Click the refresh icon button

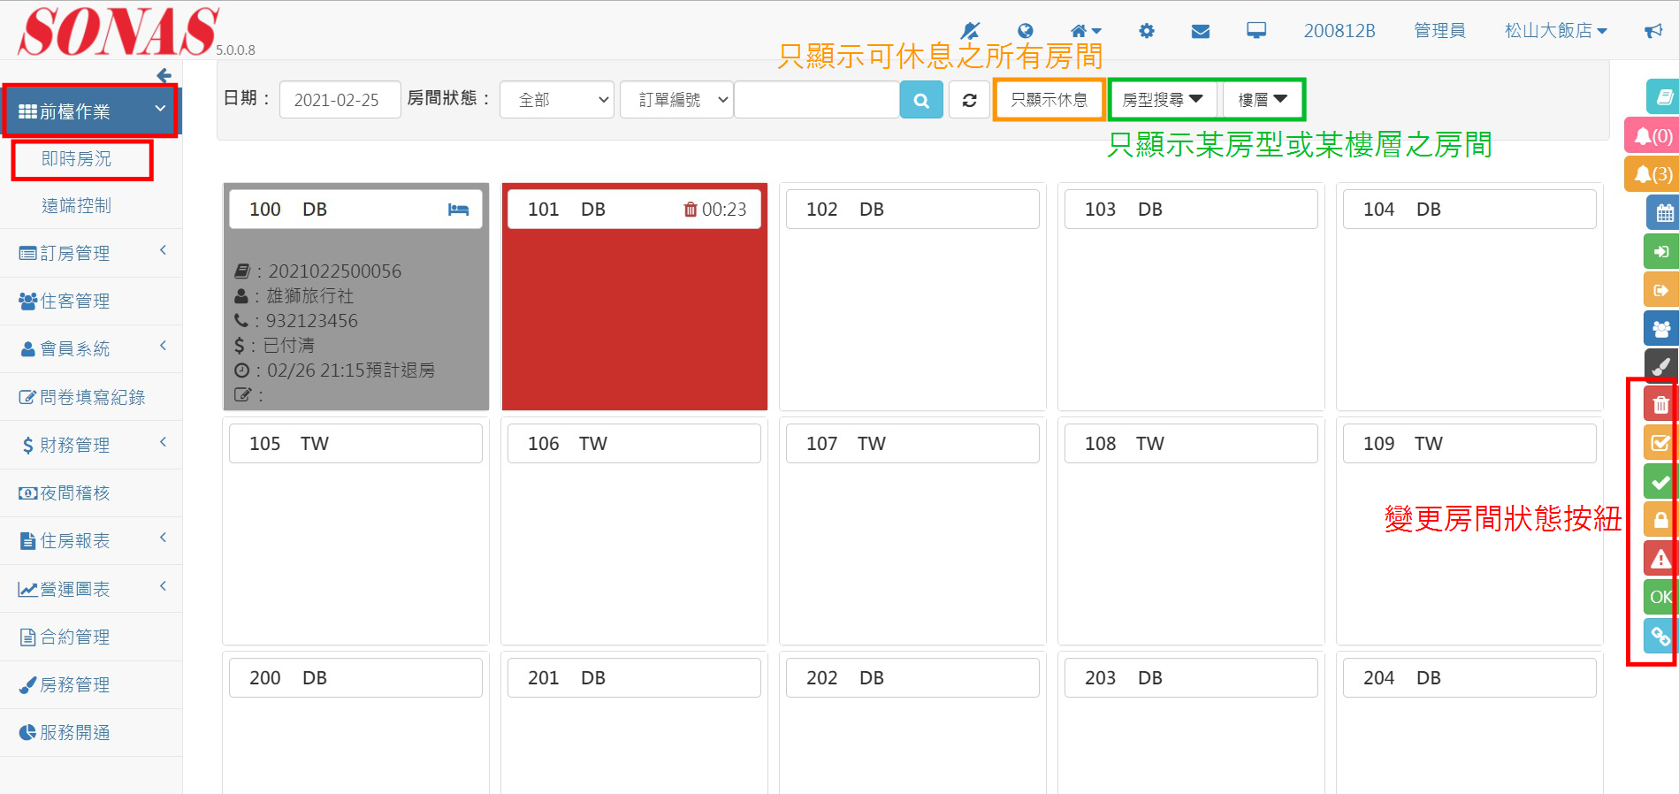[969, 100]
